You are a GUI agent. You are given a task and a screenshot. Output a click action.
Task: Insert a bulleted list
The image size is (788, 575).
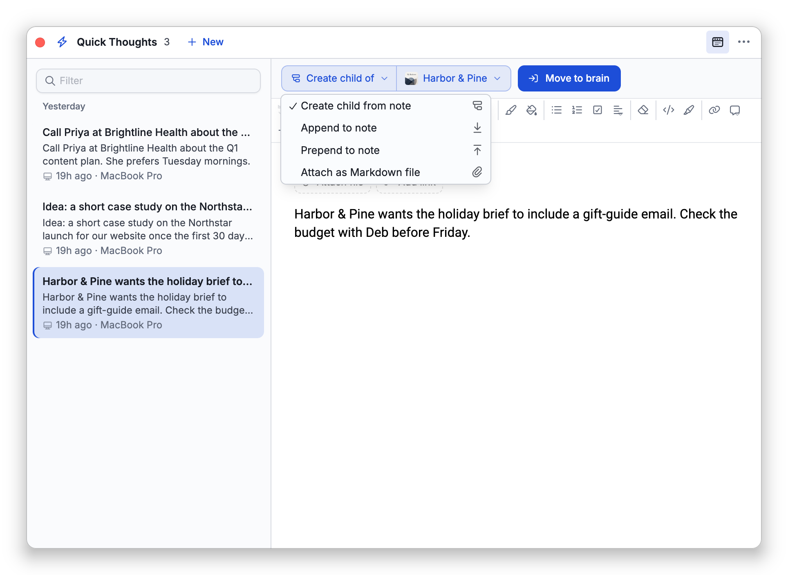pyautogui.click(x=557, y=110)
